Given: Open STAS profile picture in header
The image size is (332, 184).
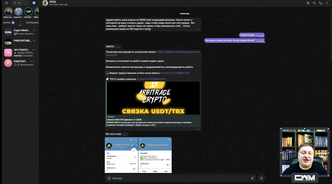Looking at the screenshot, I should pos(45,3).
